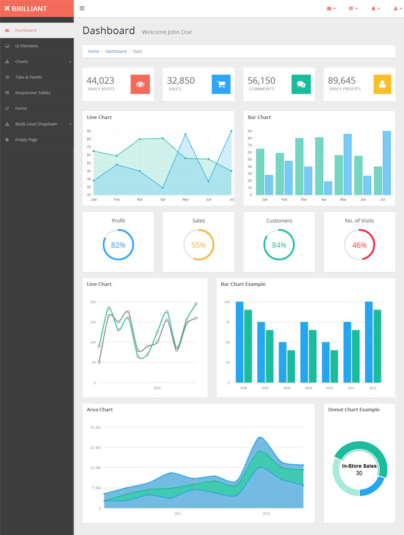This screenshot has width=404, height=535.
Task: Open the envelope messages dropdown
Action: (331, 9)
